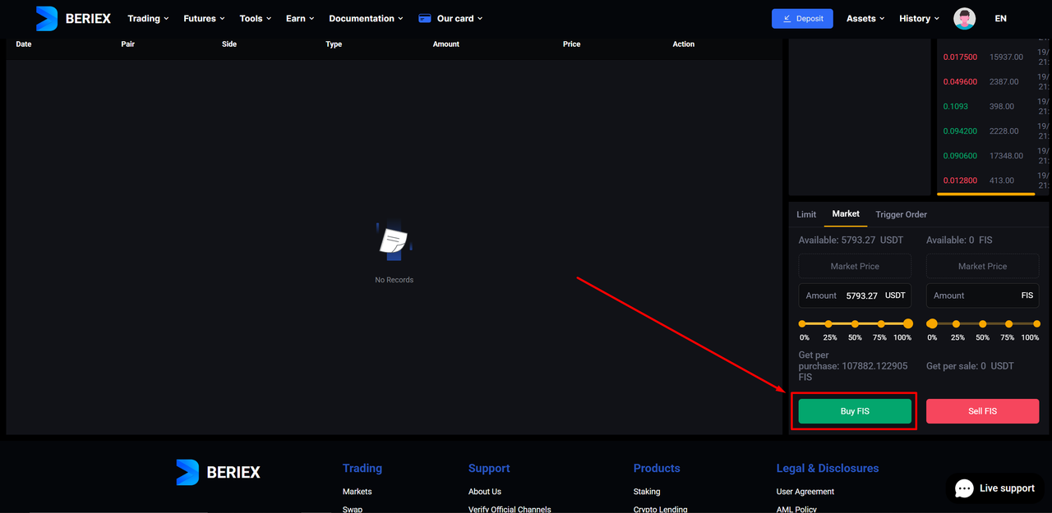Click the USDT amount input field
This screenshot has height=513, width=1052.
(x=855, y=295)
